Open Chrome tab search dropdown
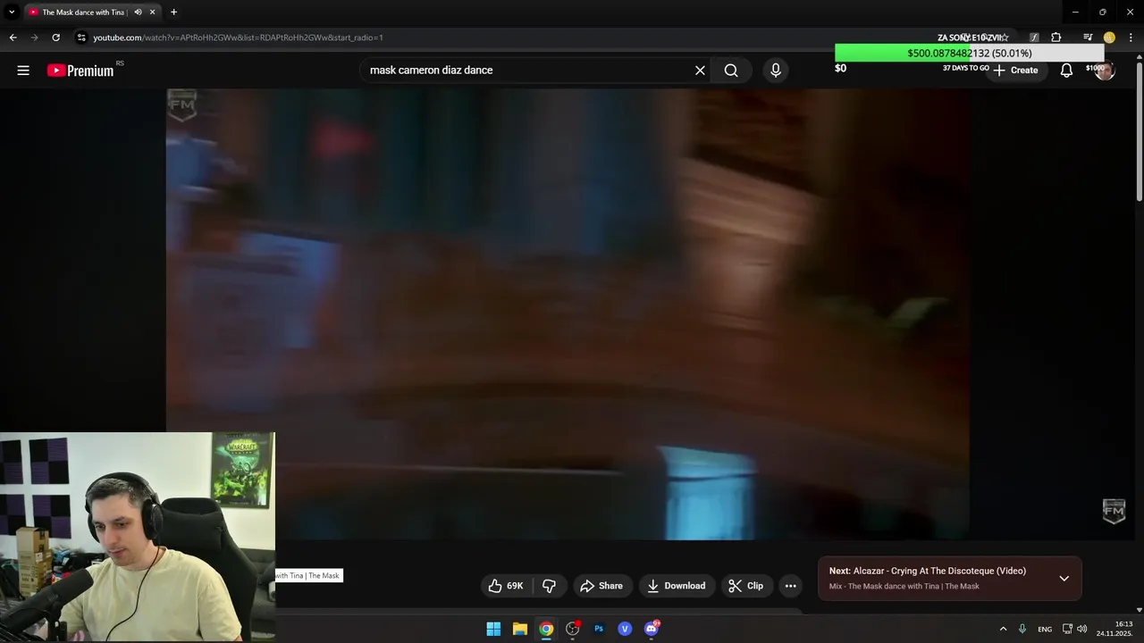Screen dimensions: 1144x643 (12, 12)
